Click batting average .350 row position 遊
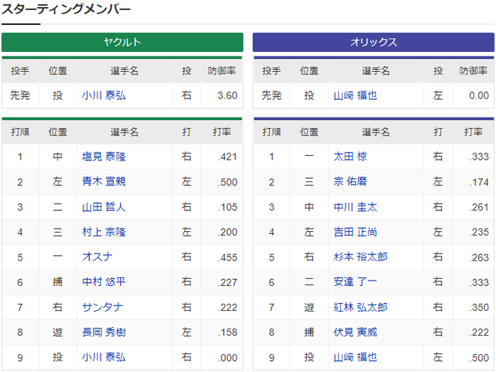 309,307
